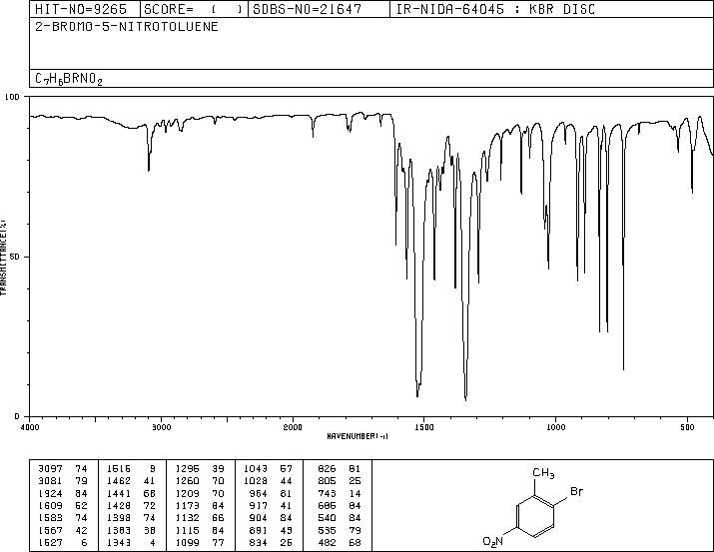714x552 pixels.
Task: Click the 100 label on the y-axis
Action: [12, 97]
